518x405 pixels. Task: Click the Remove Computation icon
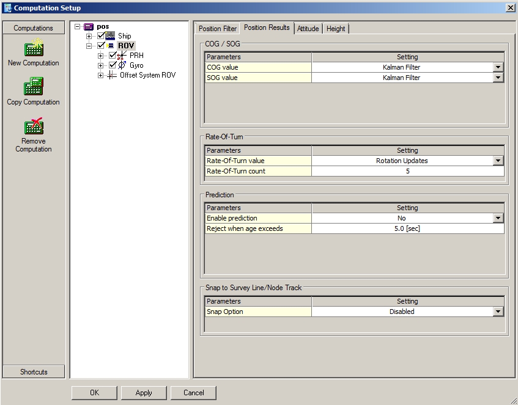pyautogui.click(x=33, y=126)
